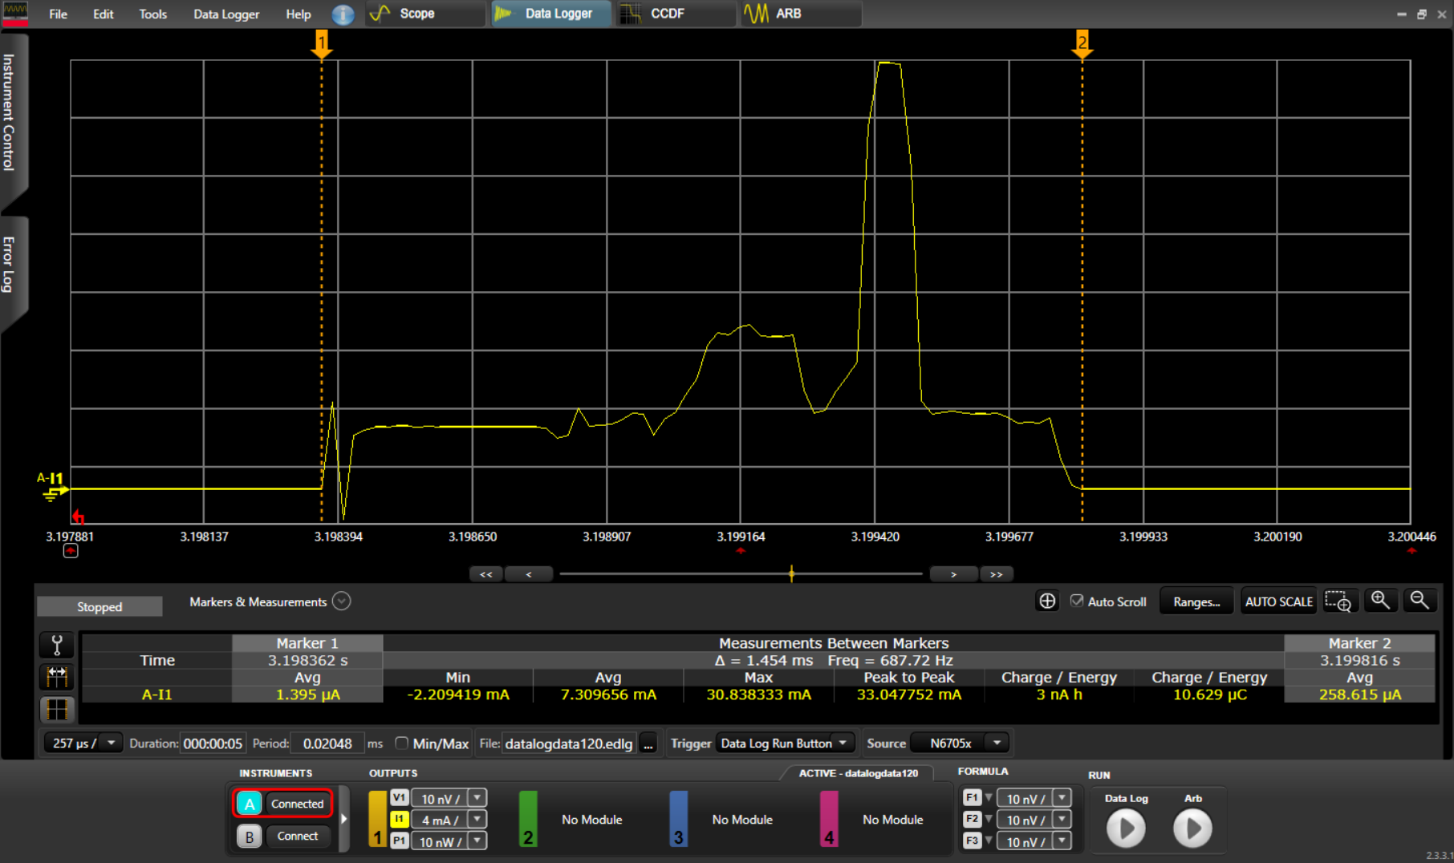Open the CCDF tab
Screen dimensions: 1454x863
676,14
